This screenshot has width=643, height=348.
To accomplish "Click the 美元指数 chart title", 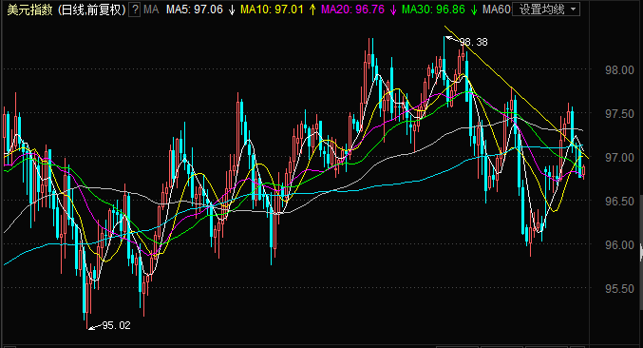I will point(30,10).
